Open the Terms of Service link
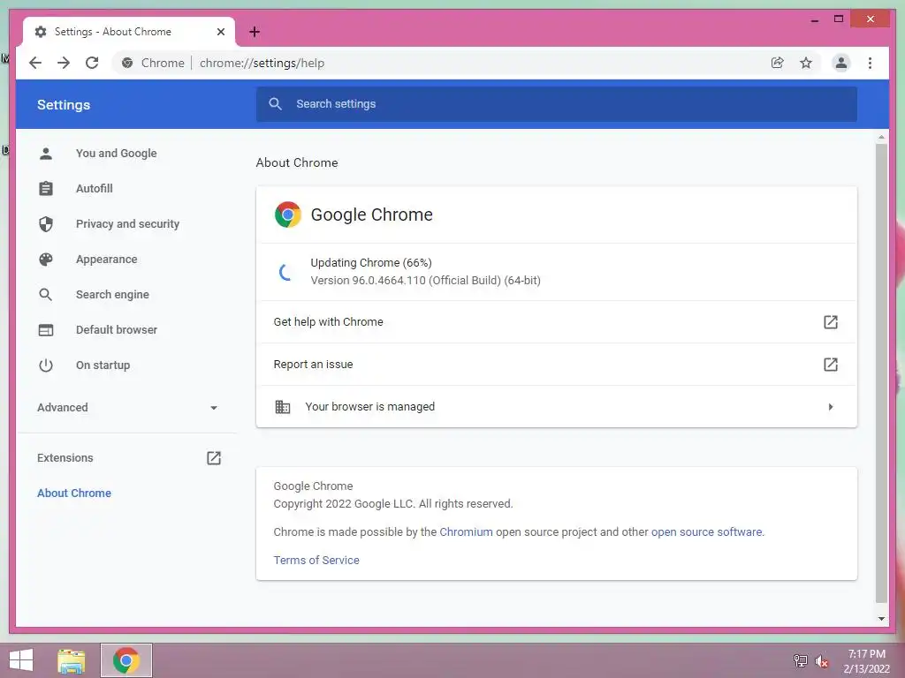This screenshot has height=678, width=905. [x=316, y=561]
